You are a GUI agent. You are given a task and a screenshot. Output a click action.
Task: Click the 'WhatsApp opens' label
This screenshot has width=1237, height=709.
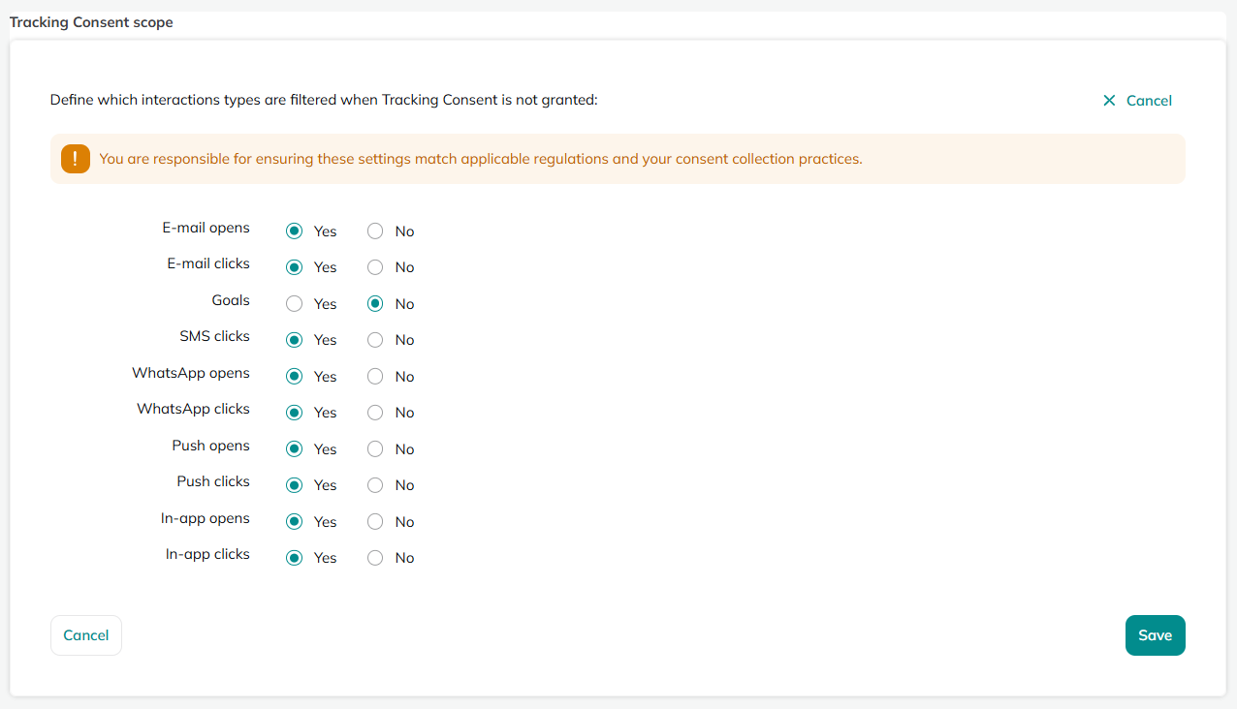(191, 373)
